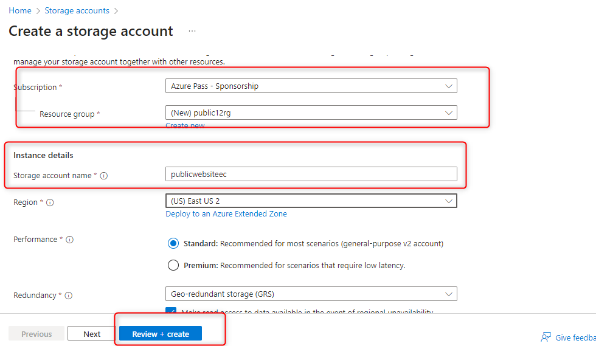Click Deploy to an Azure Extended Zone
The image size is (596, 346).
pos(226,214)
